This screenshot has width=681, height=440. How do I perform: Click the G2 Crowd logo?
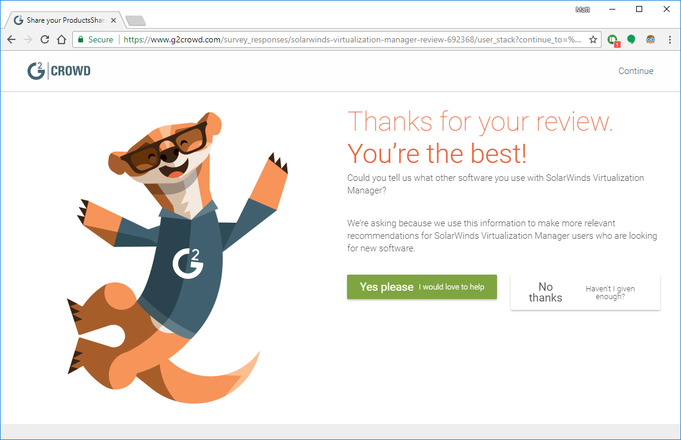tap(59, 70)
